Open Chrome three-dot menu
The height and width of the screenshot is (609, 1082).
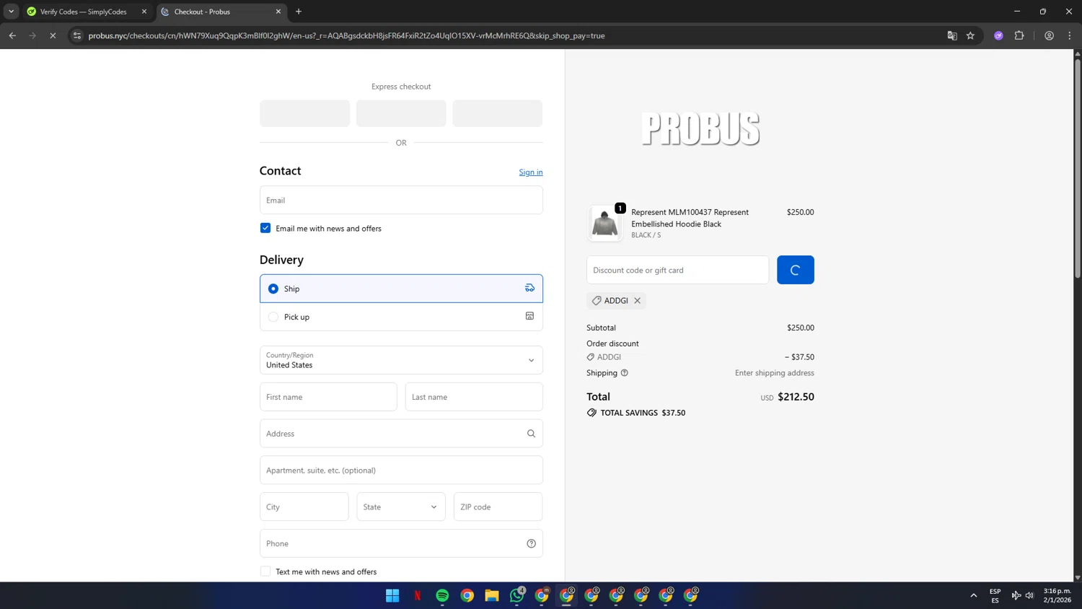(x=1070, y=35)
